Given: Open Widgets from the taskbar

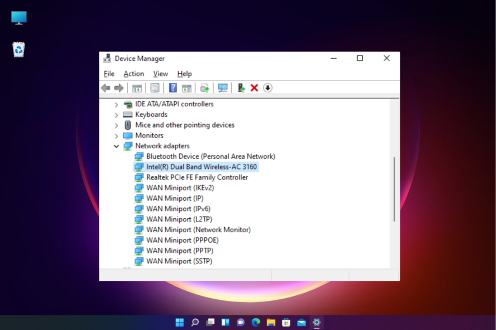Looking at the screenshot, I should pyautogui.click(x=225, y=322).
